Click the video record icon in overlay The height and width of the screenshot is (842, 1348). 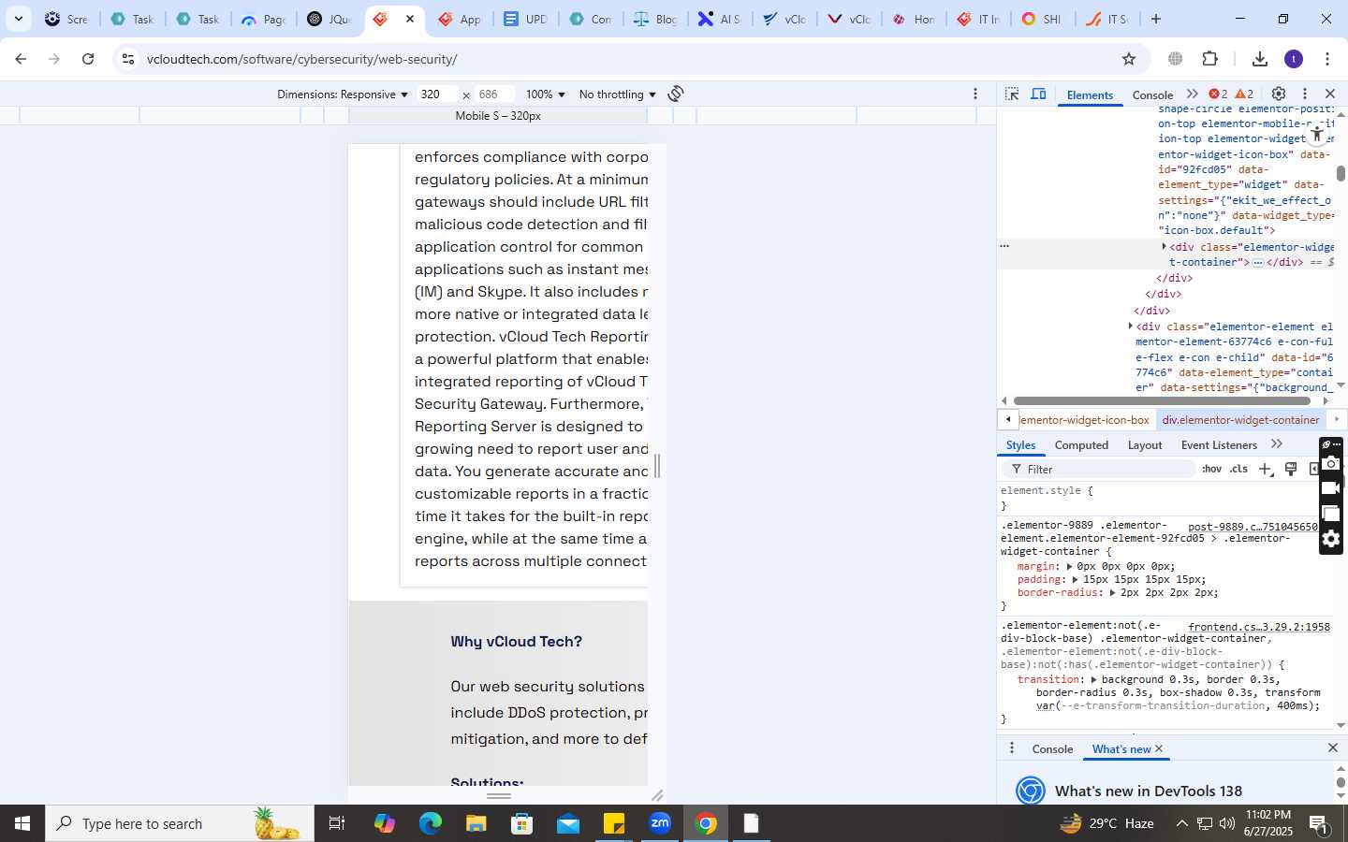(x=1331, y=488)
